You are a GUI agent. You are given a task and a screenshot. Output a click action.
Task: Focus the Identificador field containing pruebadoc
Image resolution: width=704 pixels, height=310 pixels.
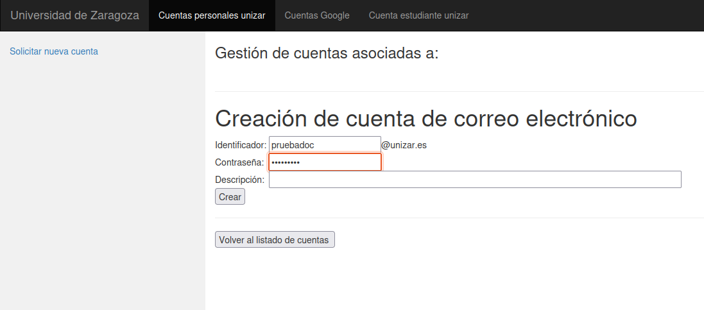325,145
